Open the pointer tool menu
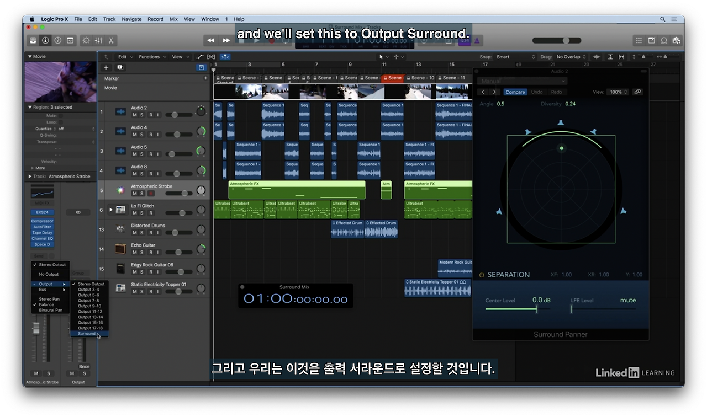707x417 pixels. [x=383, y=57]
